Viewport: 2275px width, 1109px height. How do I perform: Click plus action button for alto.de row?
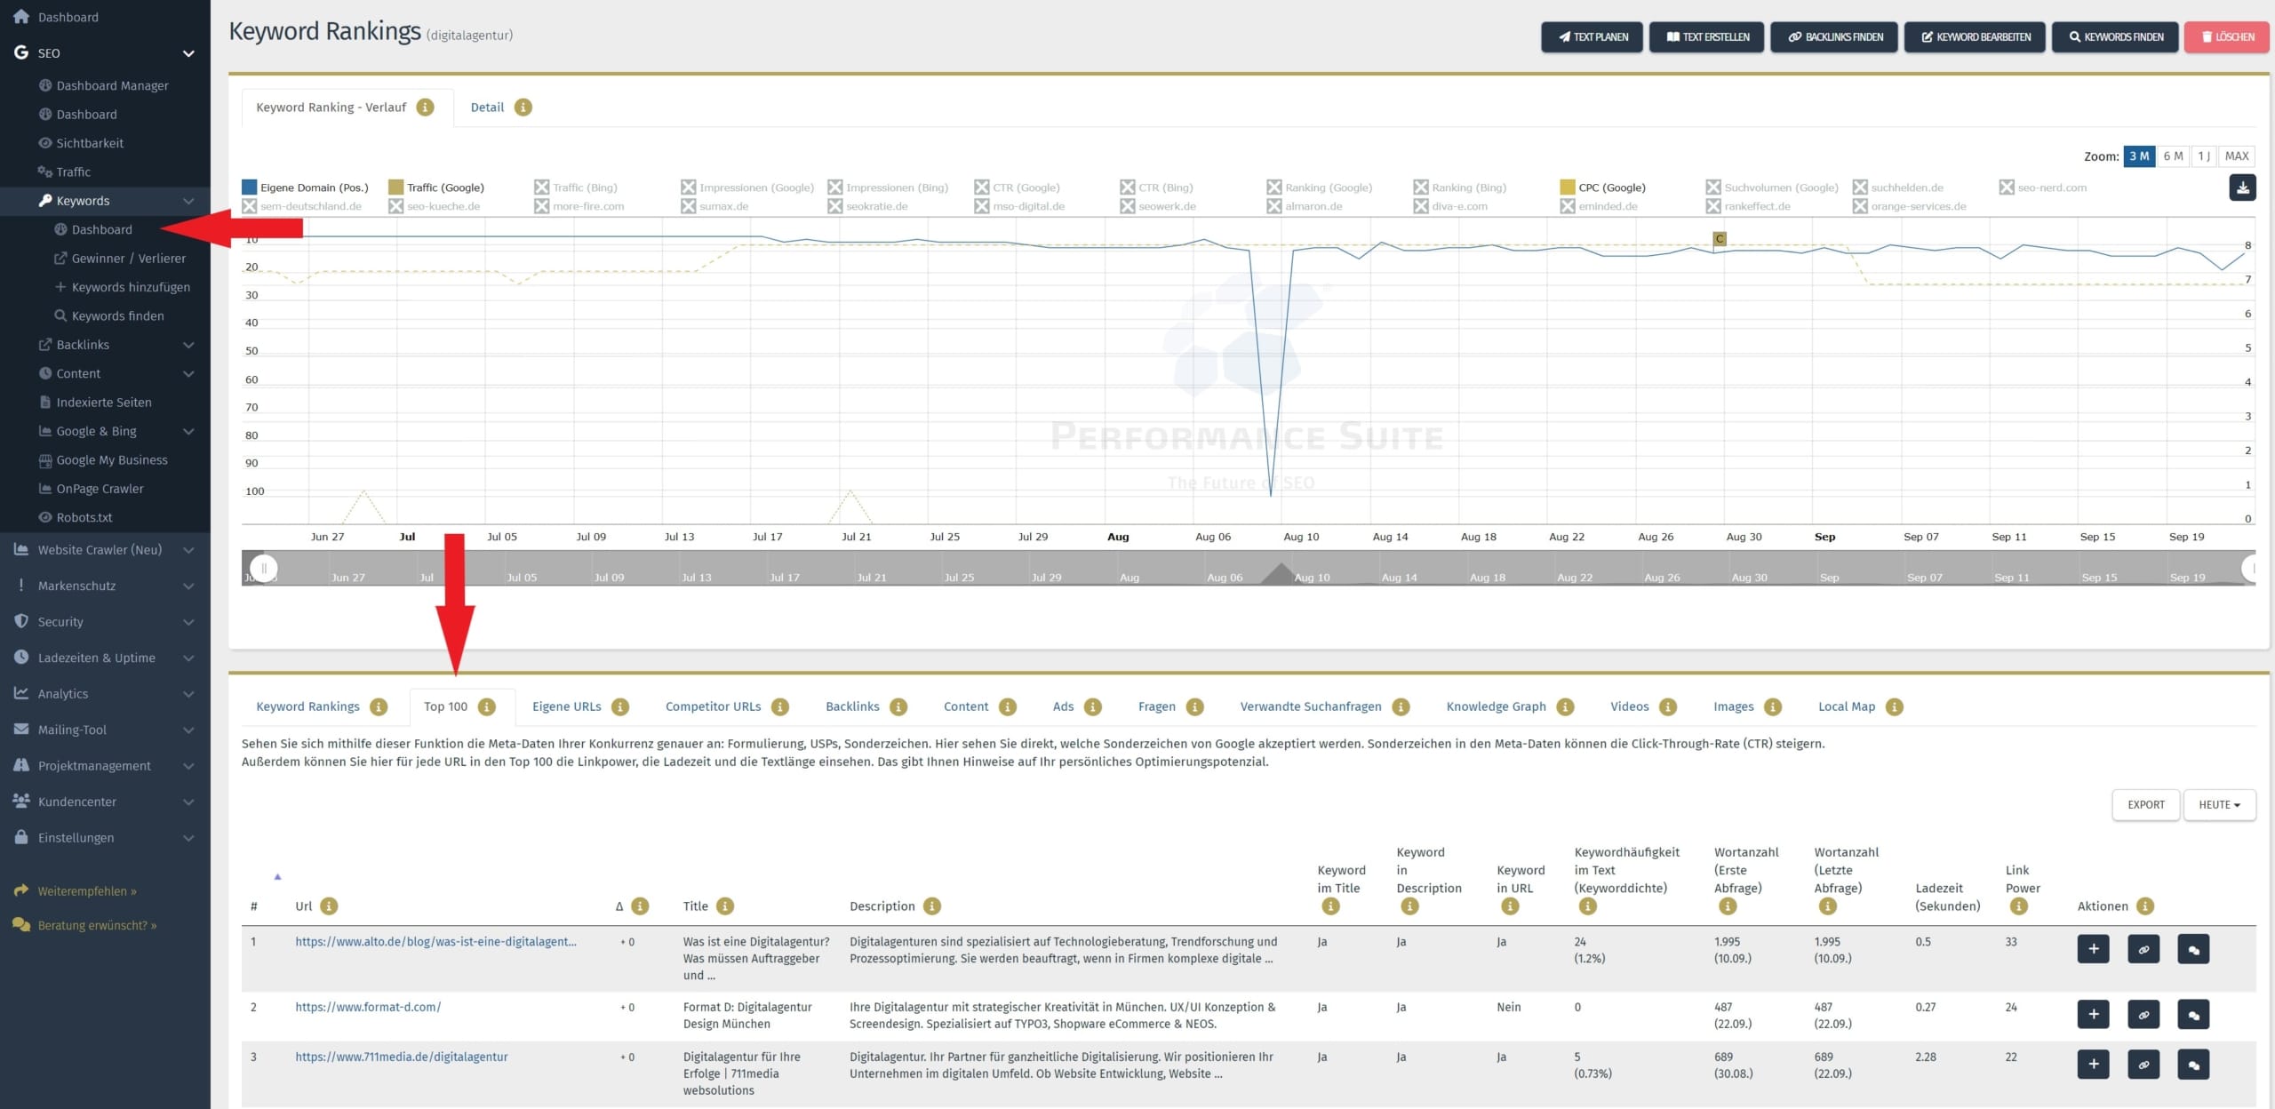coord(2093,949)
